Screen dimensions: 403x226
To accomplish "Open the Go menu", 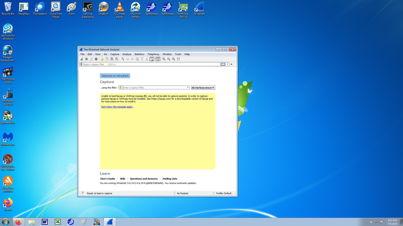I will [105, 54].
